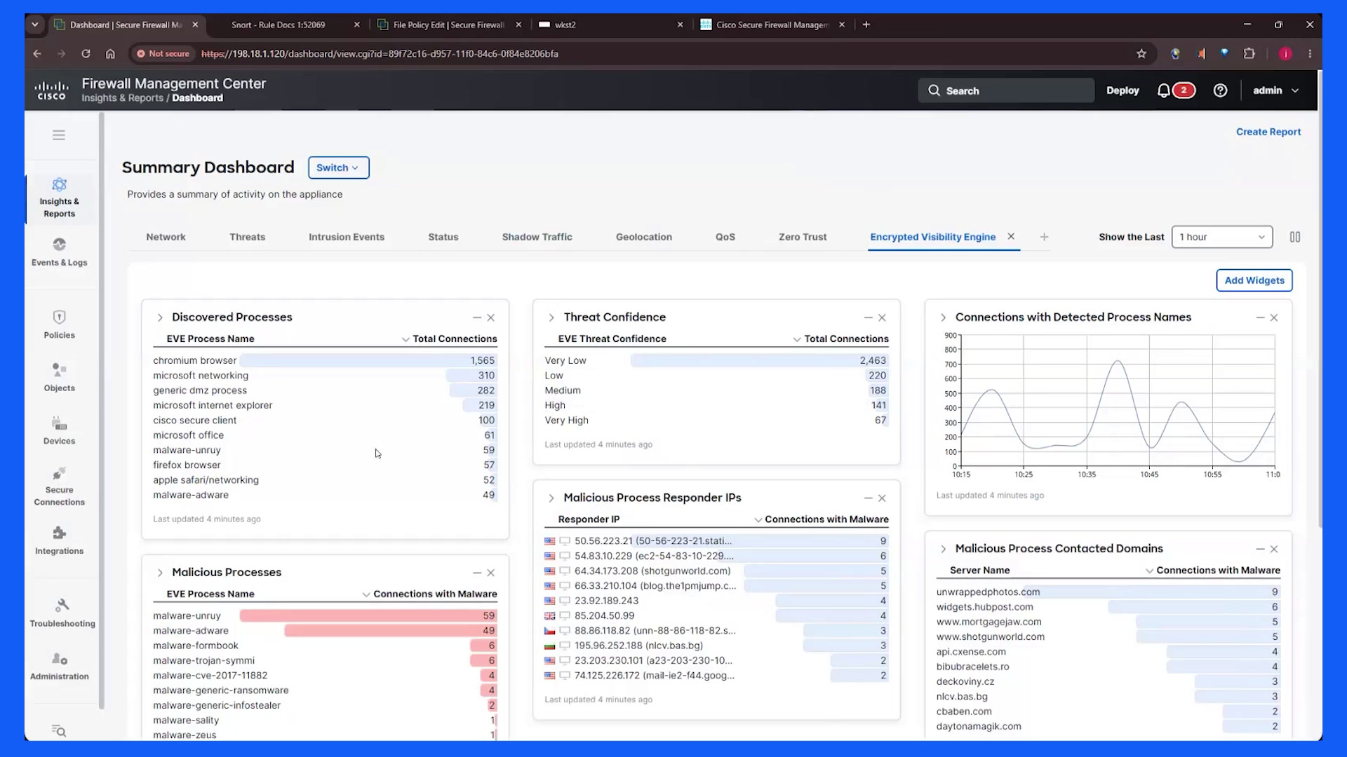Open the Switch dashboard dropdown

(339, 168)
